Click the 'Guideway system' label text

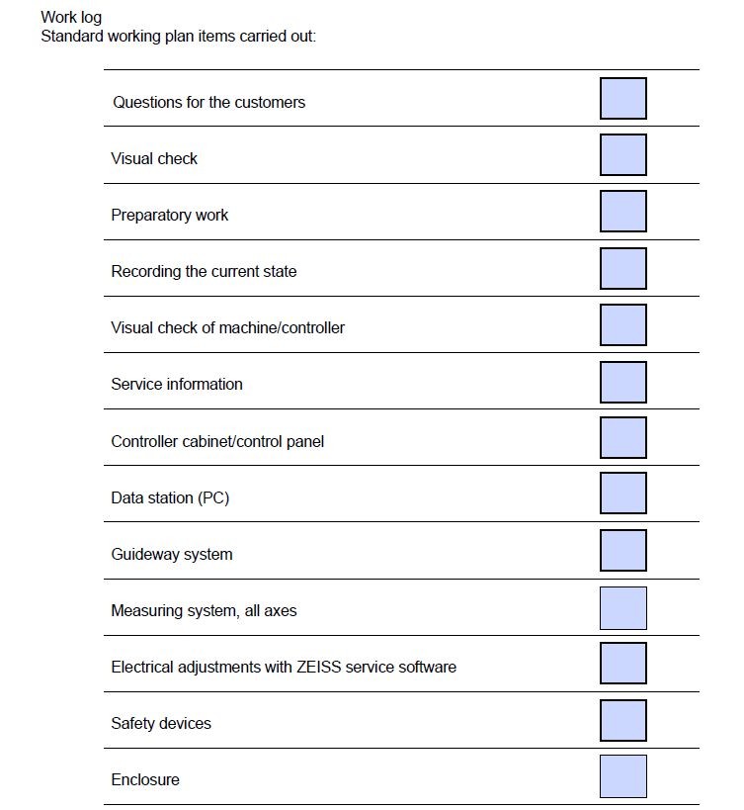(172, 554)
